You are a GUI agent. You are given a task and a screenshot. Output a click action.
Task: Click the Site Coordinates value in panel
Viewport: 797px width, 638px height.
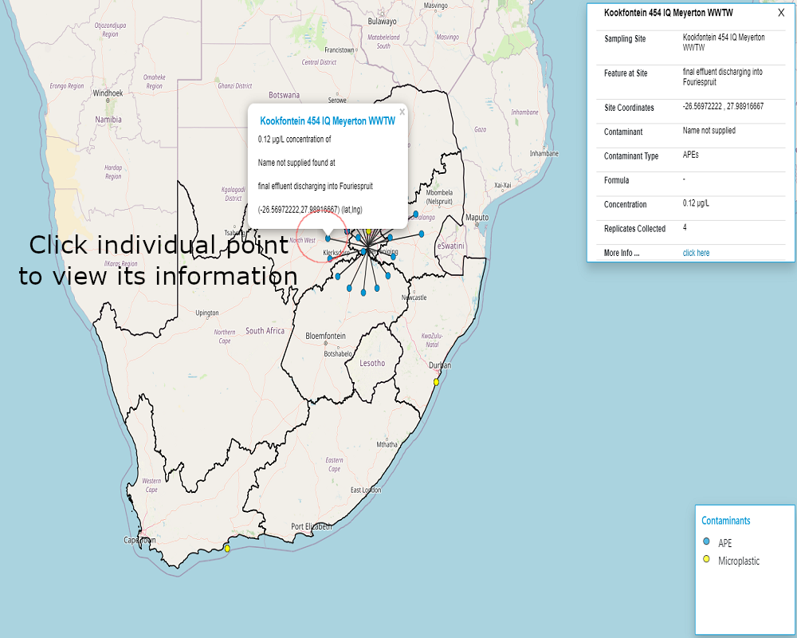723,107
